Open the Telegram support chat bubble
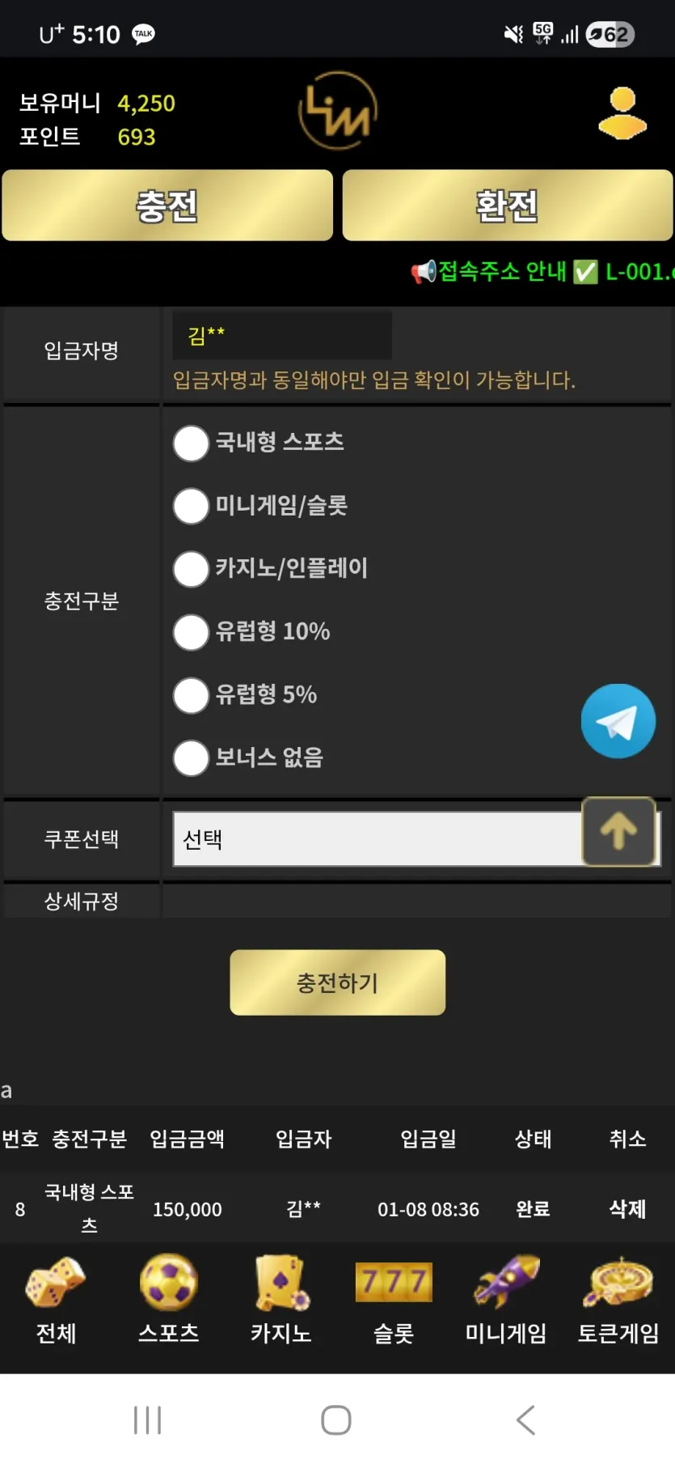This screenshot has width=675, height=1464. (x=618, y=721)
